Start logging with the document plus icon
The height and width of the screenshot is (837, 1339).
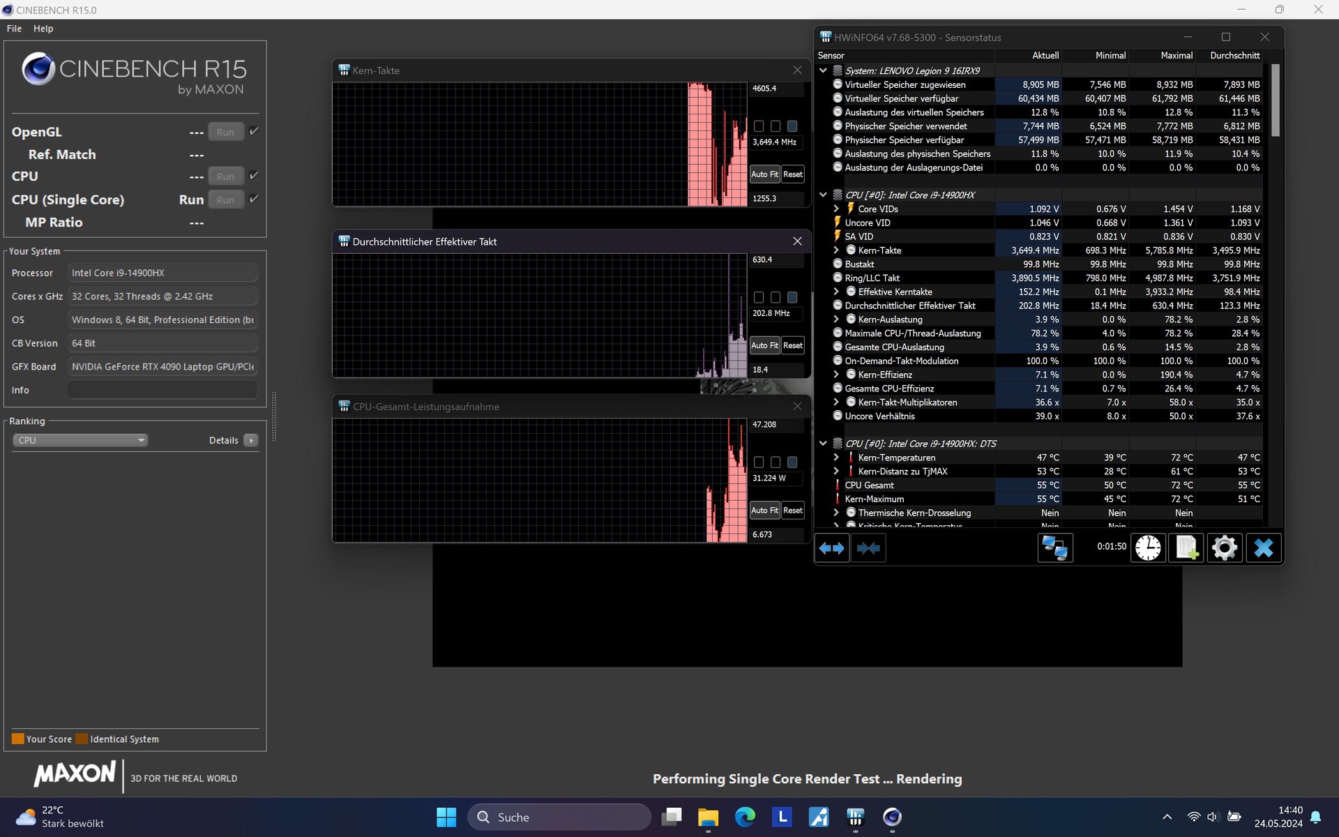click(1186, 548)
